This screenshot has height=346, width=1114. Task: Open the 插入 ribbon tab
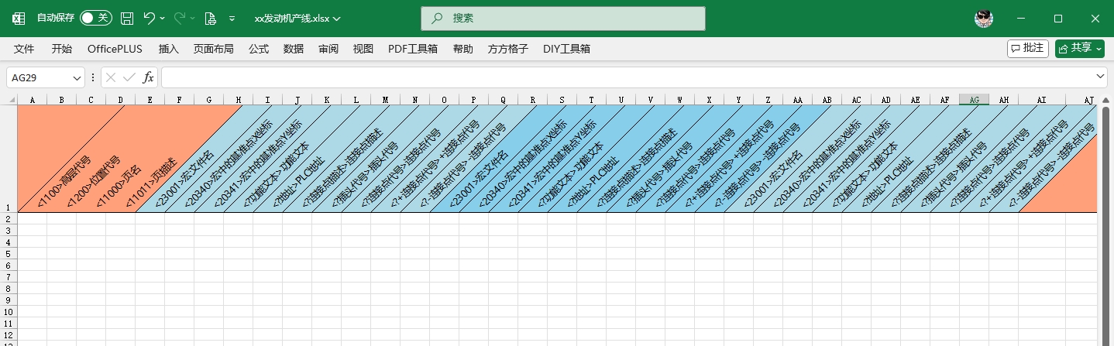(x=168, y=49)
